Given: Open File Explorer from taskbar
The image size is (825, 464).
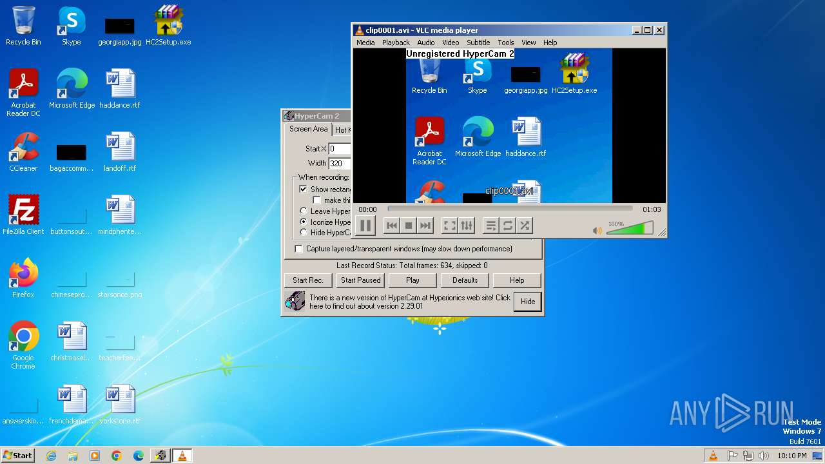Looking at the screenshot, I should tap(73, 456).
